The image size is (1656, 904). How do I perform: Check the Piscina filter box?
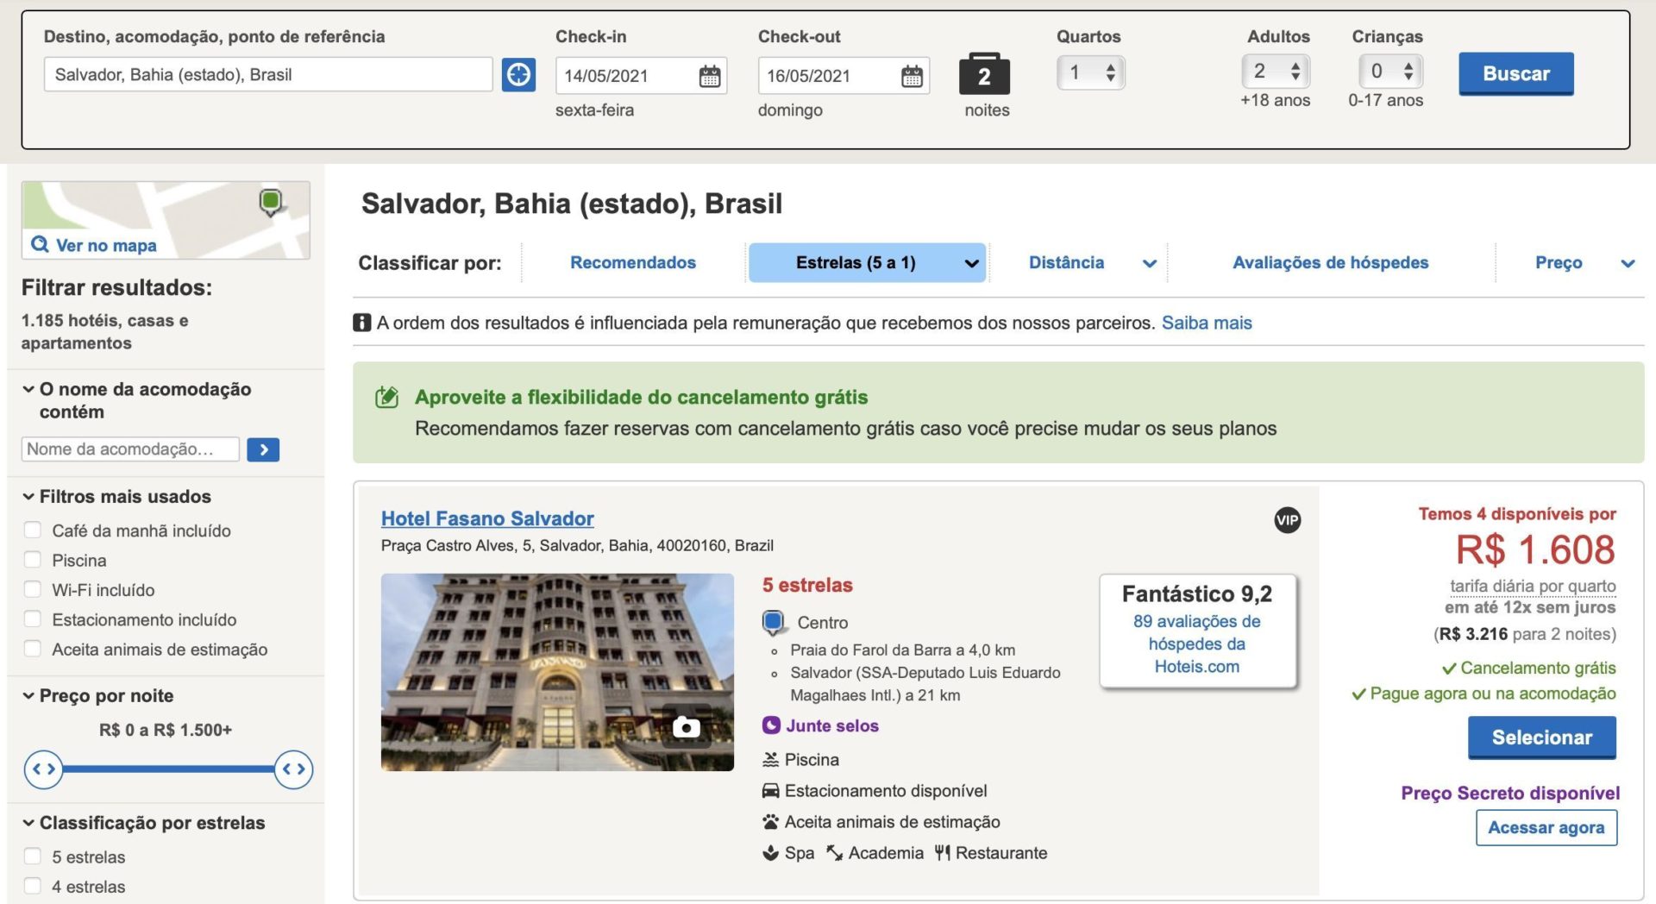[x=33, y=560]
